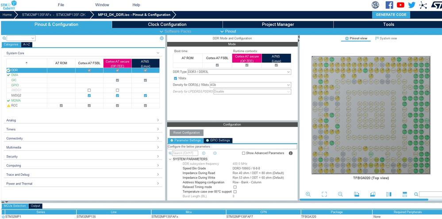Click the peripheral search magnifier icon

(4, 38)
